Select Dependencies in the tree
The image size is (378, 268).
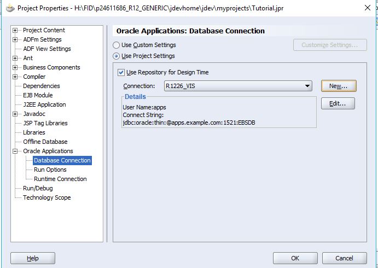tap(41, 86)
